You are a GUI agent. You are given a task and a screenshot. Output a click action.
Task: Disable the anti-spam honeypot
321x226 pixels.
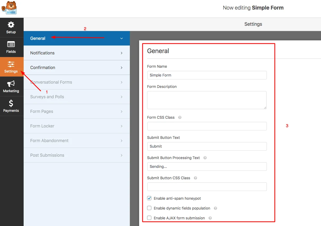149,198
